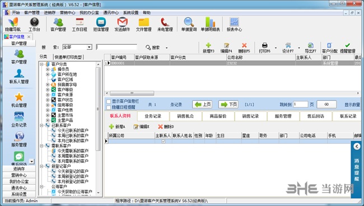Screen dimensions: 364x206
Task: Click 编辑E in the contacts panel
Action: pyautogui.click(x=141, y=127)
